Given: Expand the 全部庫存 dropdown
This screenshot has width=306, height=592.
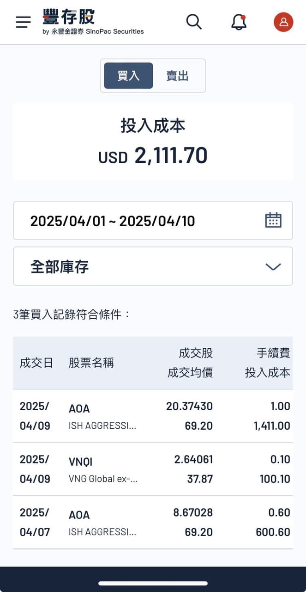Looking at the screenshot, I should [153, 266].
